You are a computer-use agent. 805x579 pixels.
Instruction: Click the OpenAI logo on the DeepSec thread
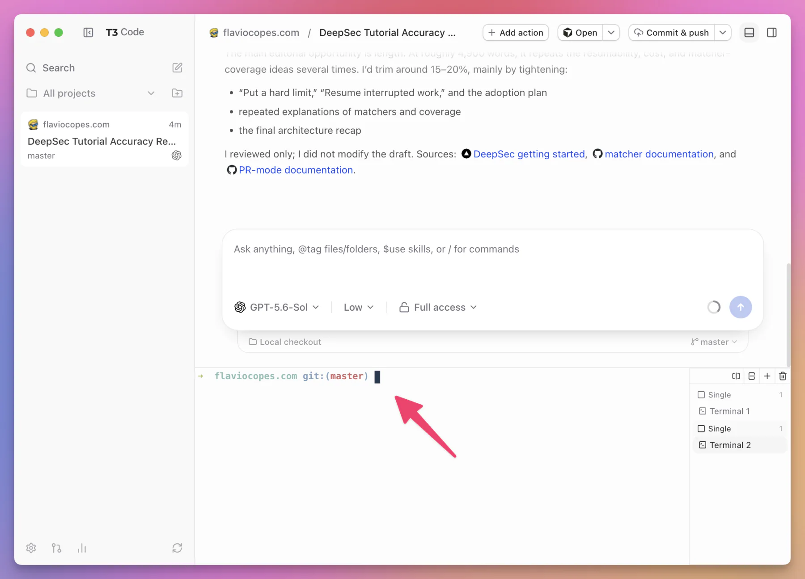point(177,155)
